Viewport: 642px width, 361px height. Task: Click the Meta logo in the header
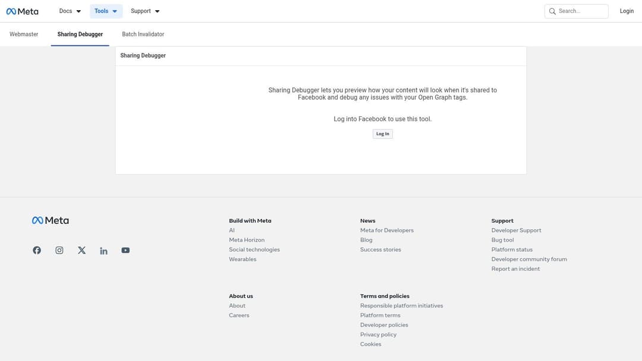(22, 11)
